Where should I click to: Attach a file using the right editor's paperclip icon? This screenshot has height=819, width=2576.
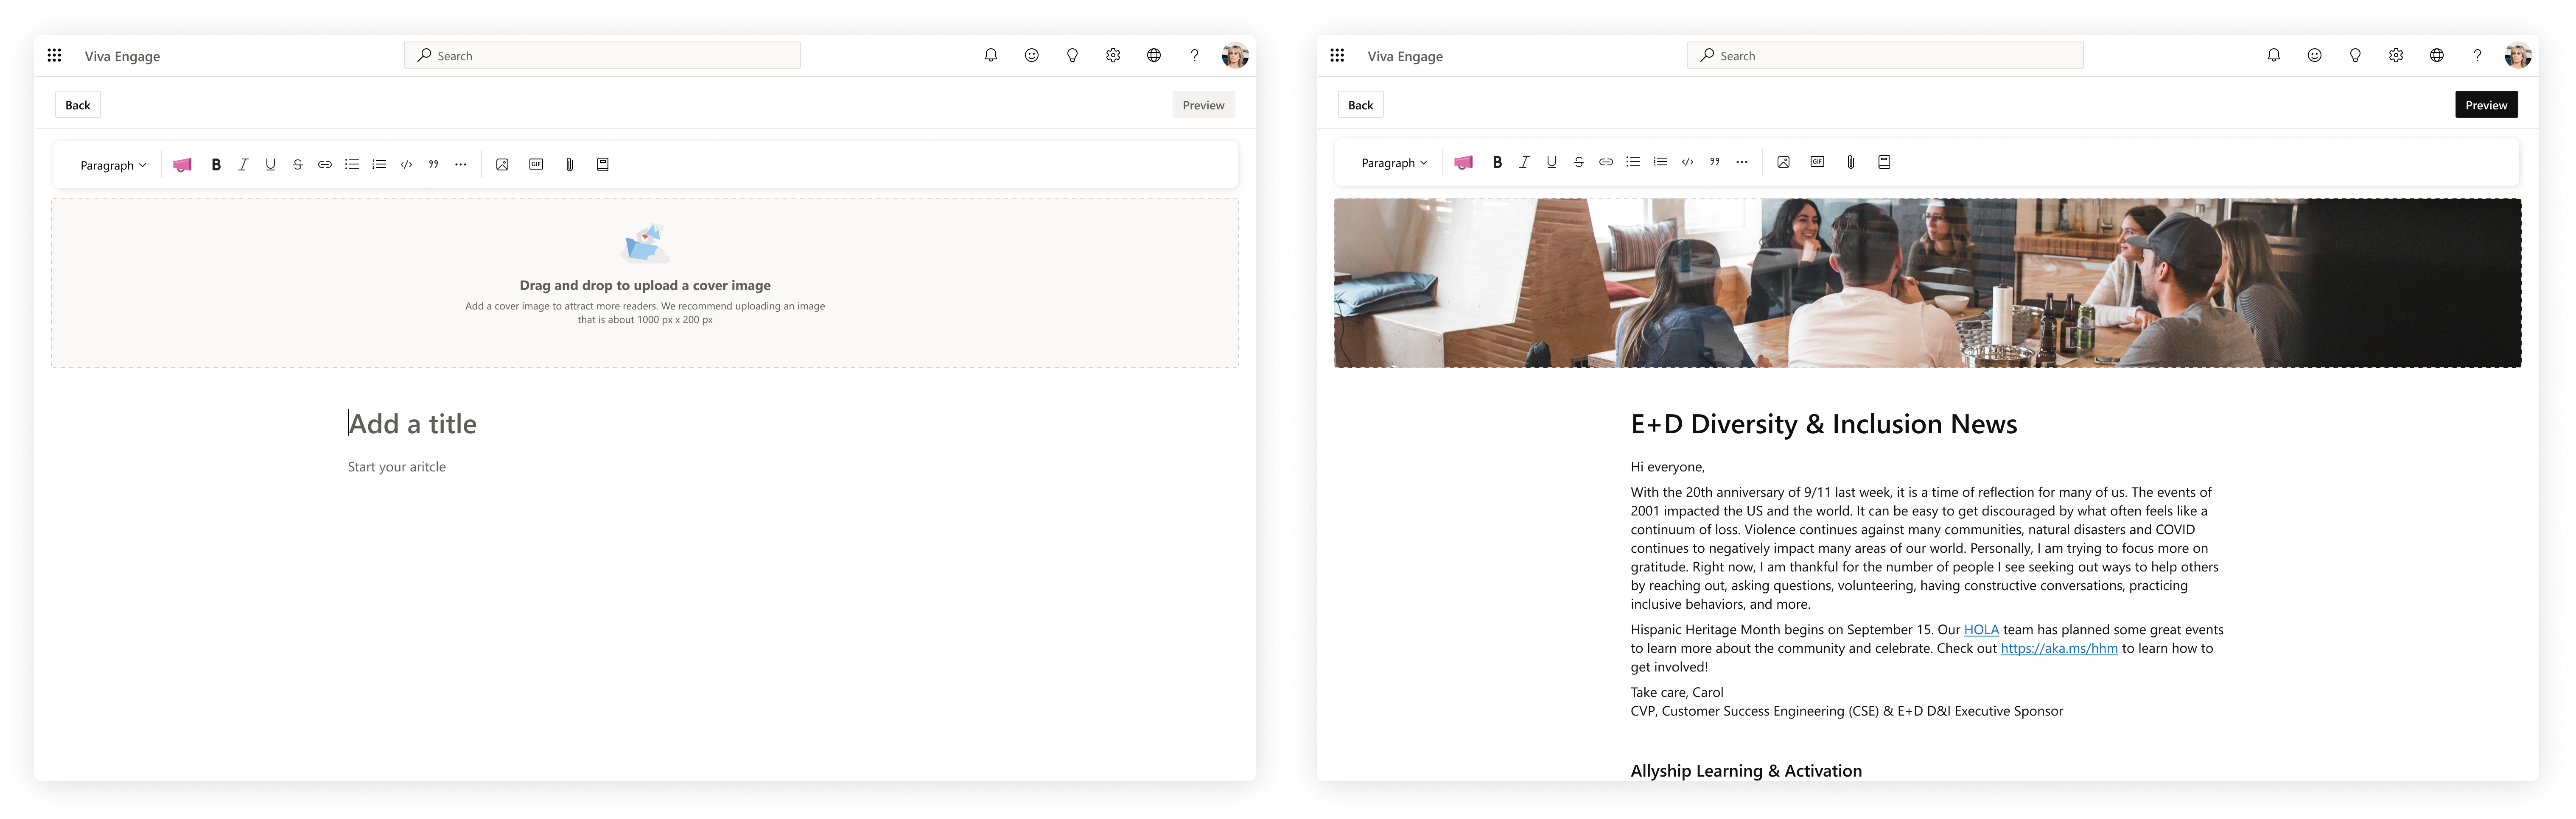click(x=1850, y=162)
